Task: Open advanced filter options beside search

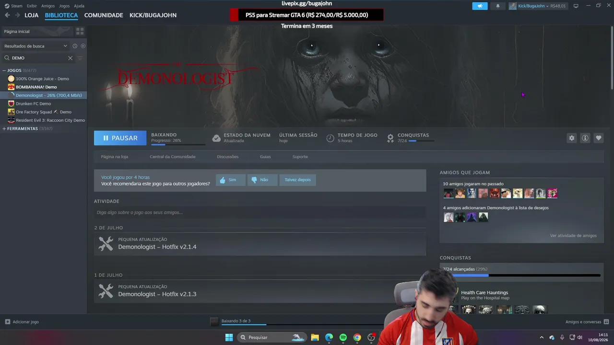Action: pyautogui.click(x=80, y=58)
